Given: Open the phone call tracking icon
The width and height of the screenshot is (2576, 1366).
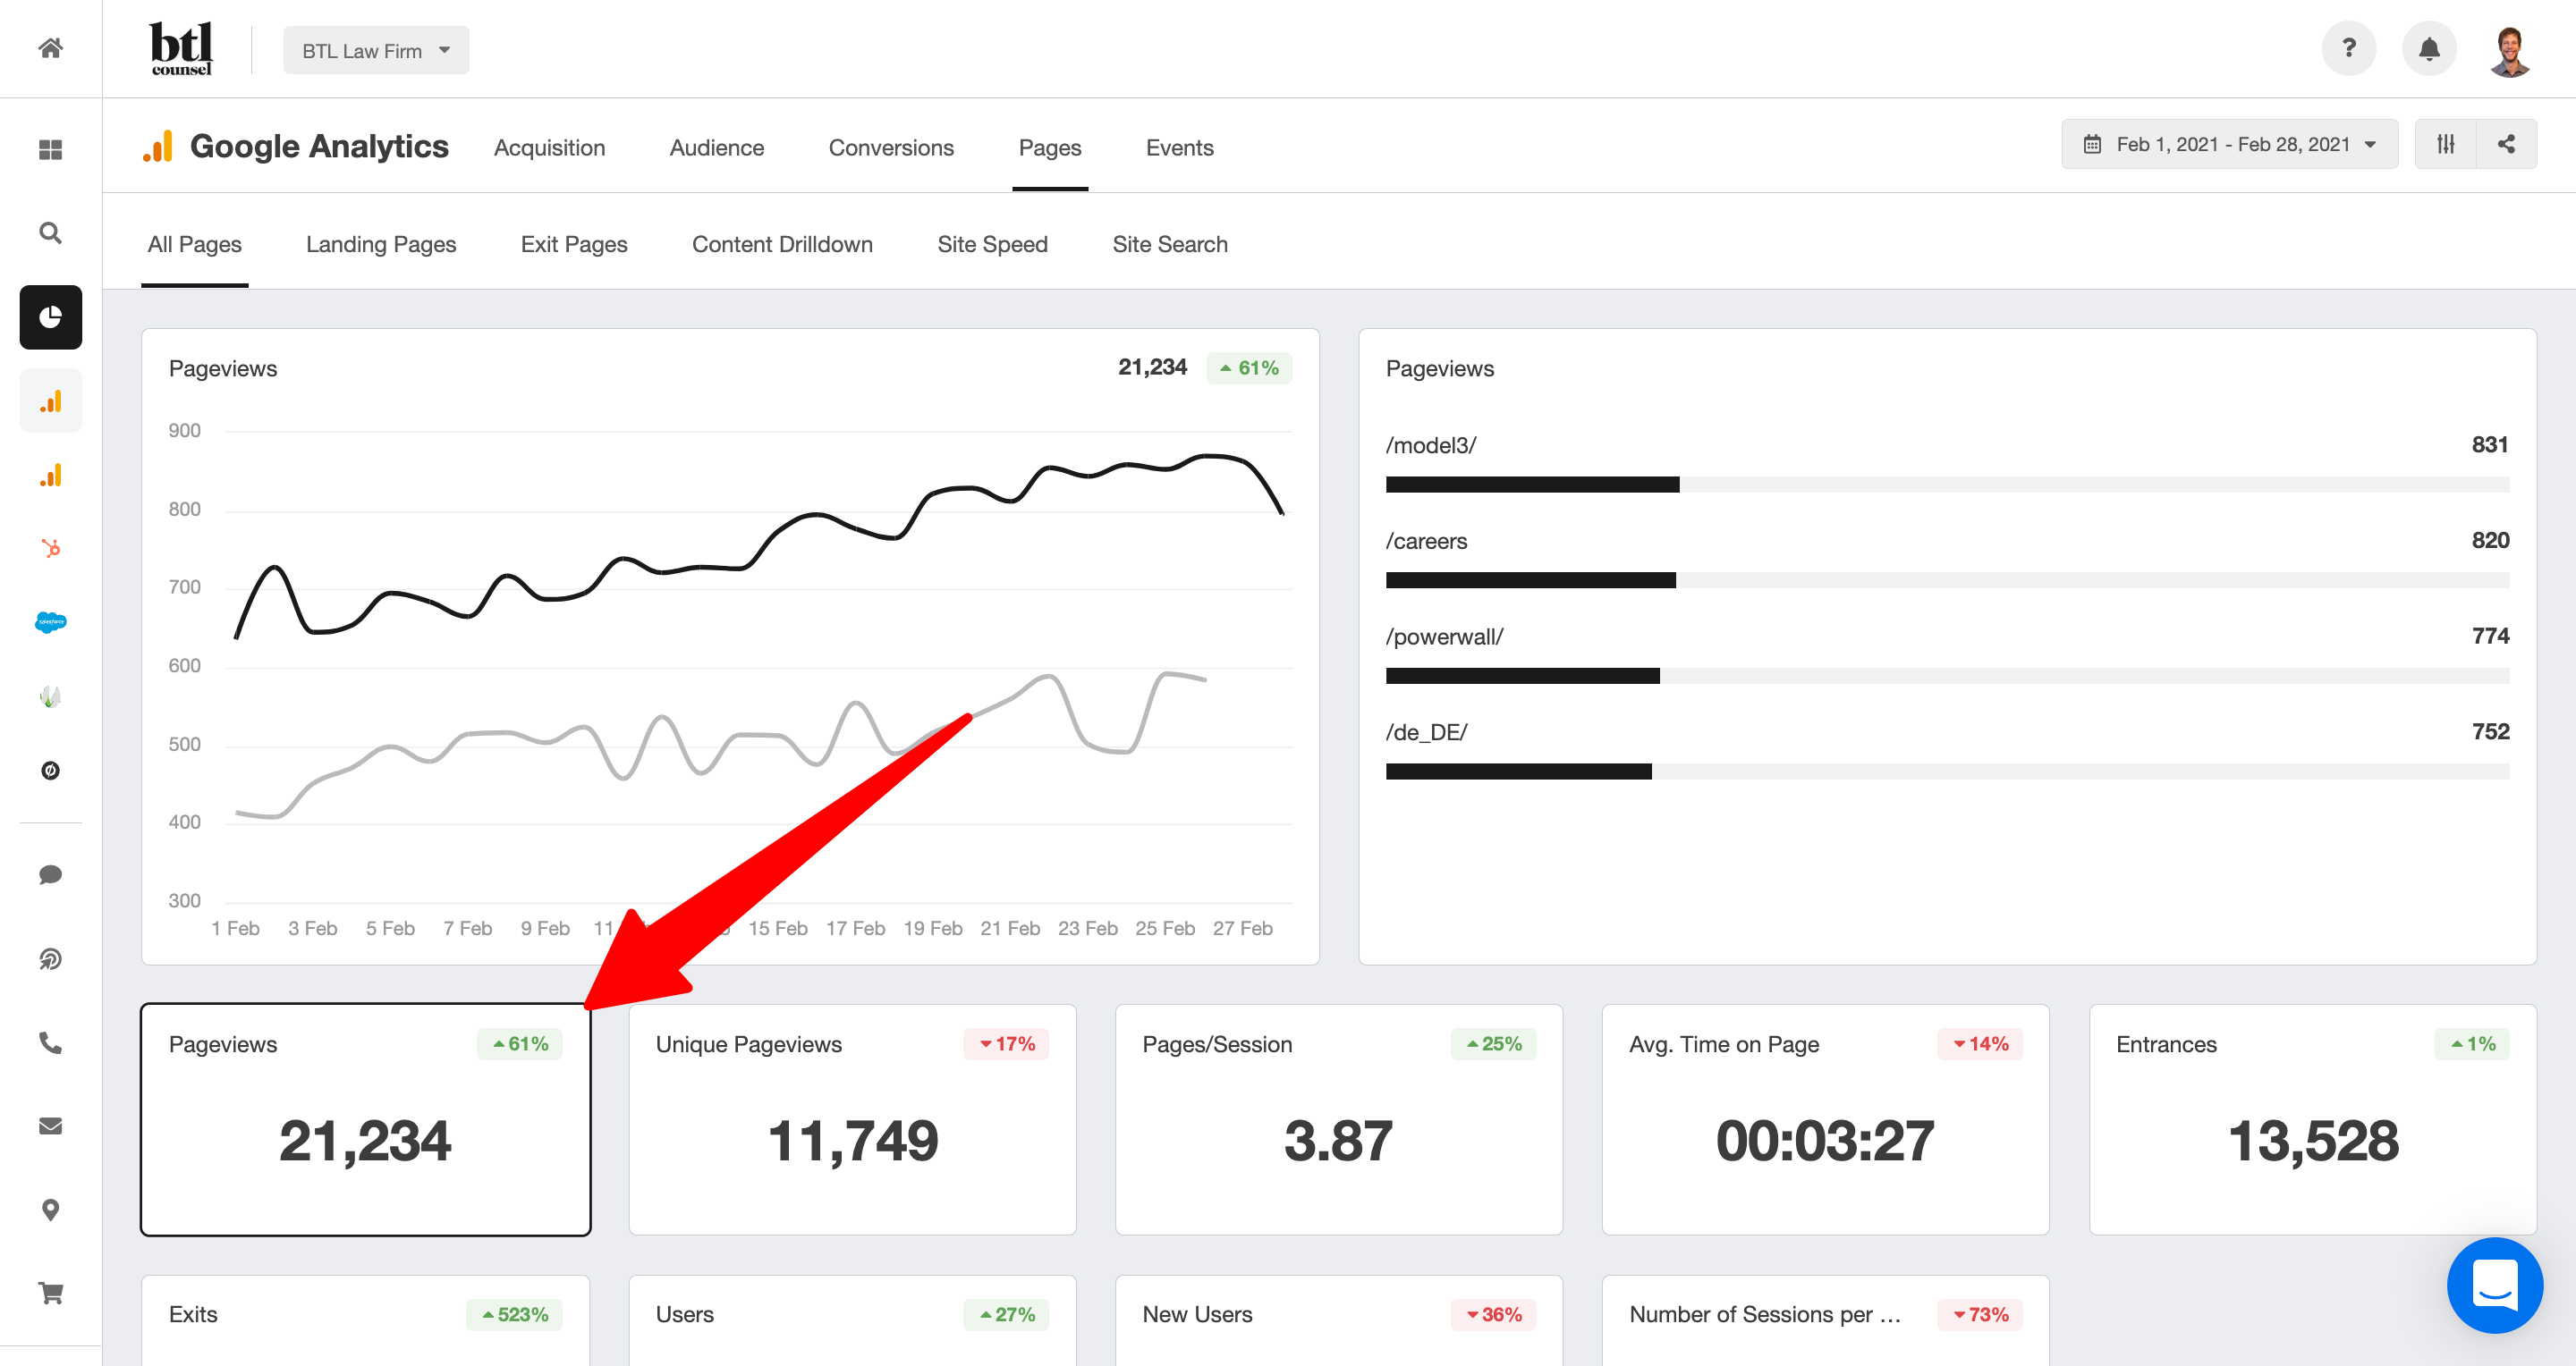Looking at the screenshot, I should [50, 1042].
